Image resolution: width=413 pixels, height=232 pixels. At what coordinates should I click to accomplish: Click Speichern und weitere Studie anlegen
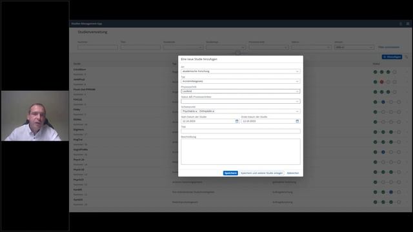pos(261,173)
